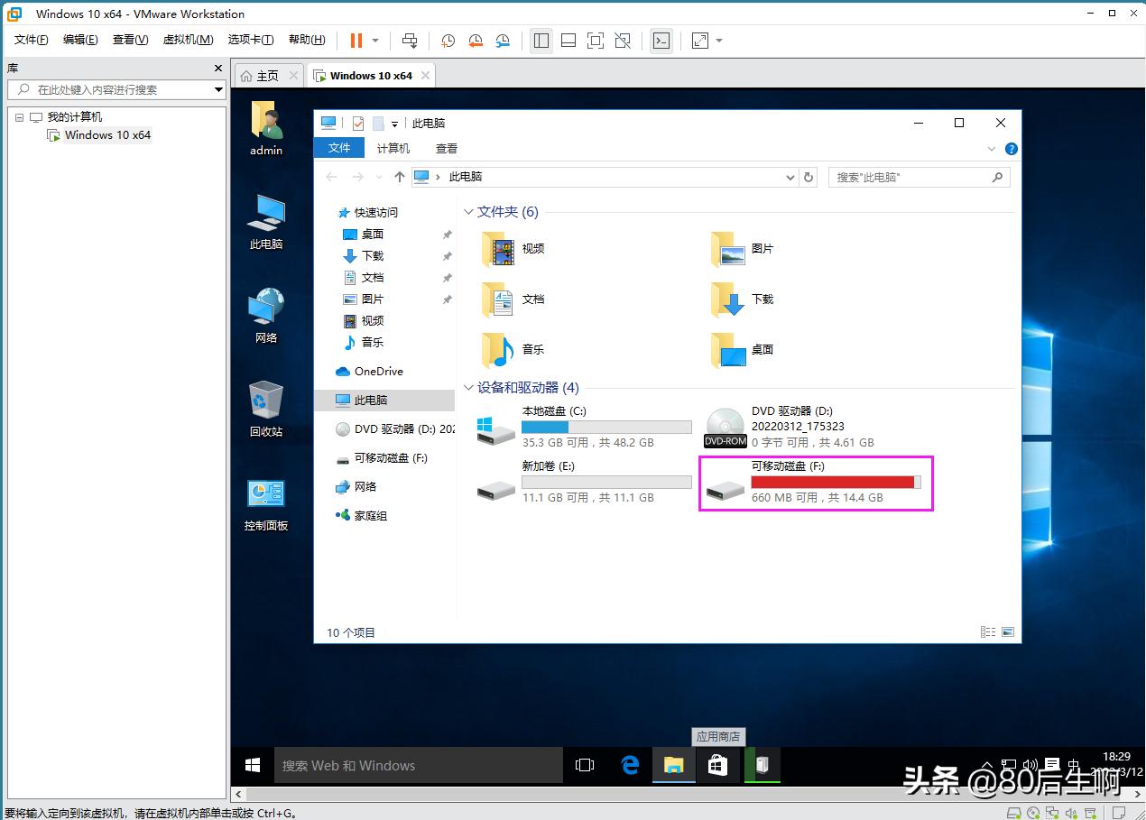
Task: Enter Unity mode for the VM
Action: (x=623, y=40)
